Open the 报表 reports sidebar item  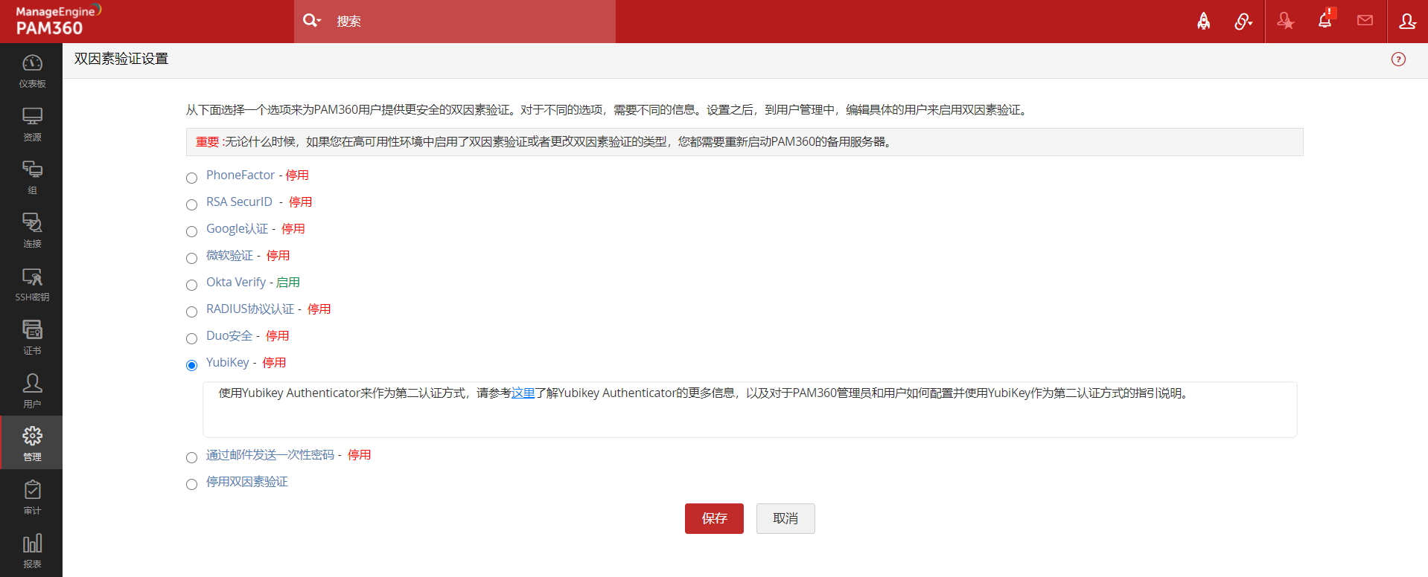pos(31,551)
